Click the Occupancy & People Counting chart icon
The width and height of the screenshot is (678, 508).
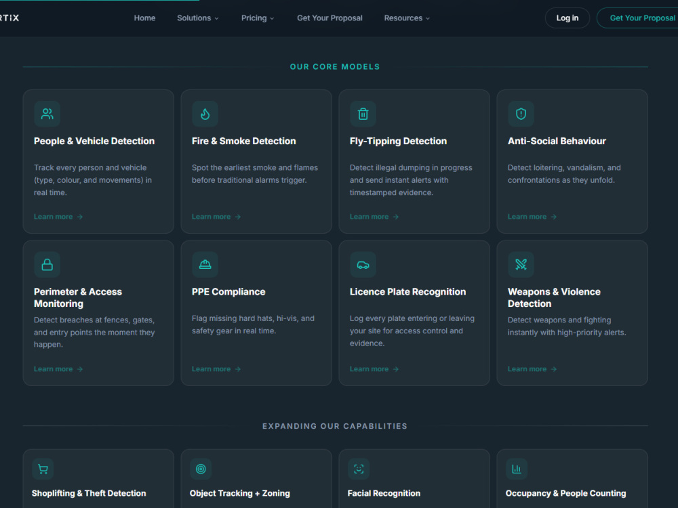click(516, 469)
